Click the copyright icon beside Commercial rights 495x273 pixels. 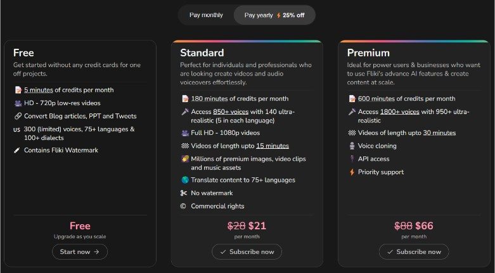coord(183,206)
